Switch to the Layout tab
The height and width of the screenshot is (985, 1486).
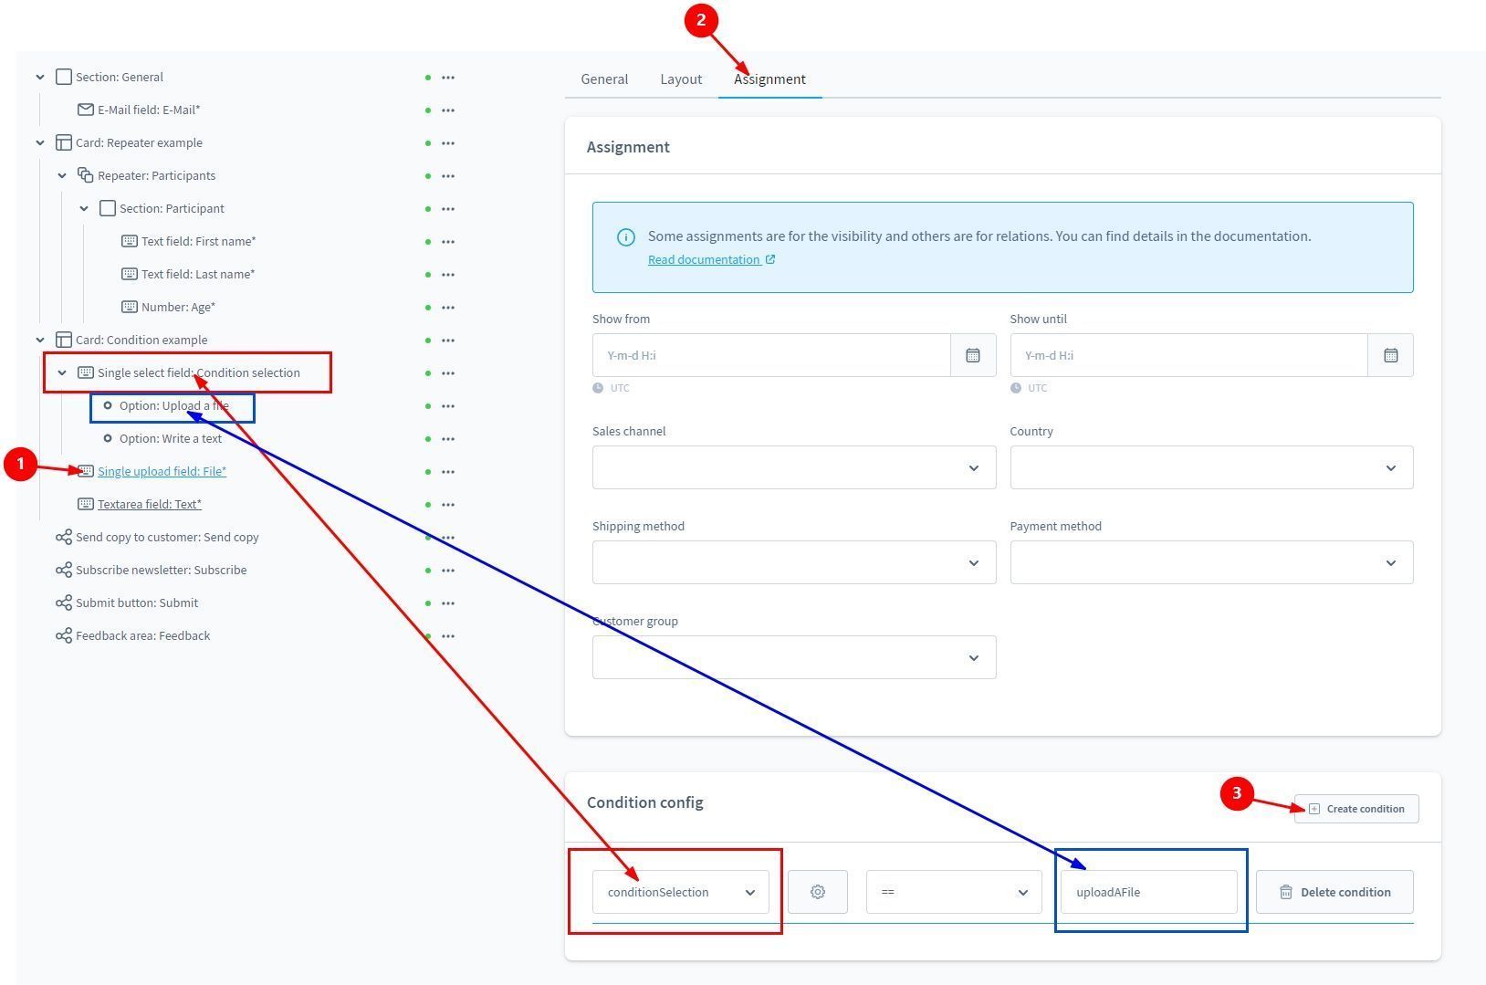point(681,79)
